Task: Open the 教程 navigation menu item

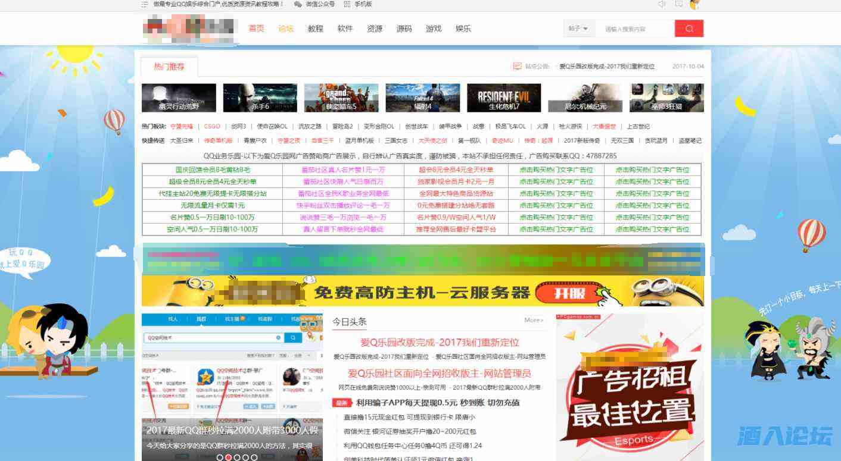Action: coord(315,29)
